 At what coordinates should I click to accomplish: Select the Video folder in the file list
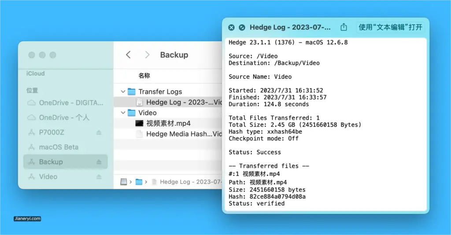point(168,113)
